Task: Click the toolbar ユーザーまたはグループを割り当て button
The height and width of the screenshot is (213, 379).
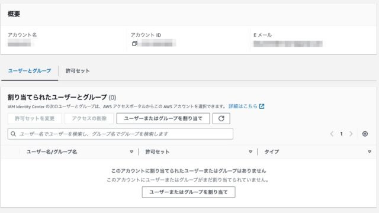Action: (163, 118)
